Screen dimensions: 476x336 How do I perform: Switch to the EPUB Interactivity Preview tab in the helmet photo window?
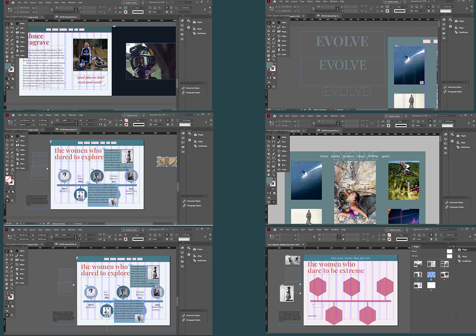tap(67, 17)
